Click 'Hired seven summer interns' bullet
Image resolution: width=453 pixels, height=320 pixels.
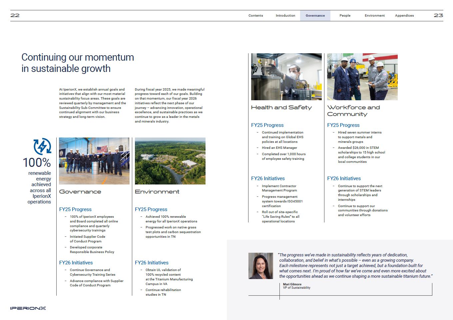pyautogui.click(x=360, y=137)
